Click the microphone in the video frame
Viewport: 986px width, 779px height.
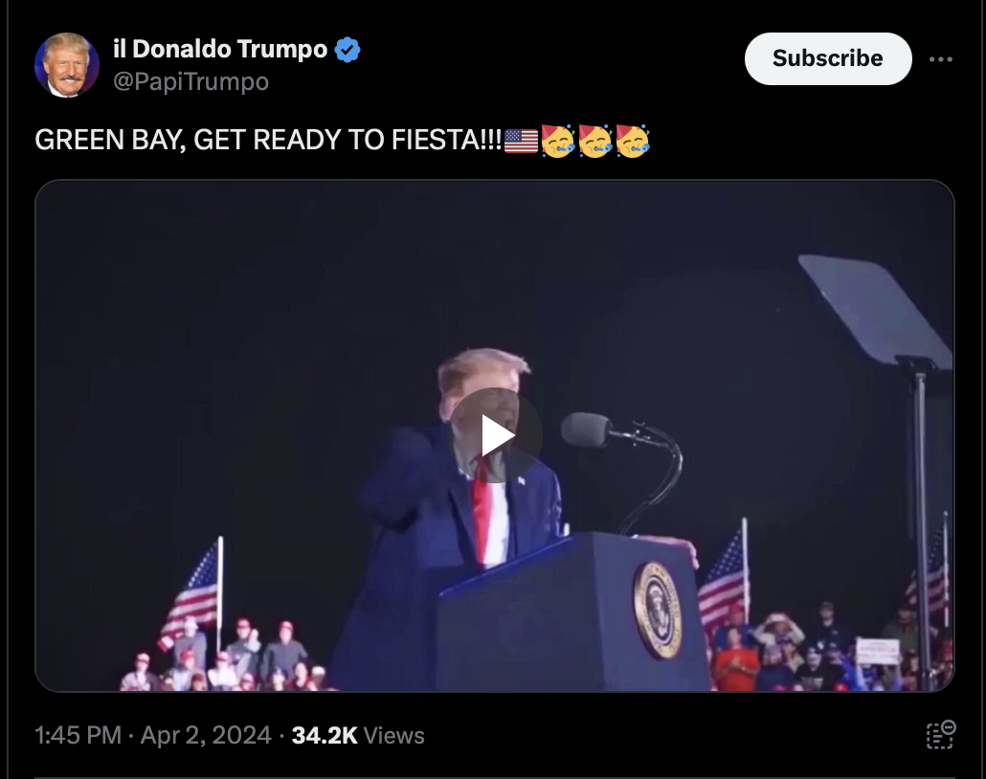(x=586, y=430)
